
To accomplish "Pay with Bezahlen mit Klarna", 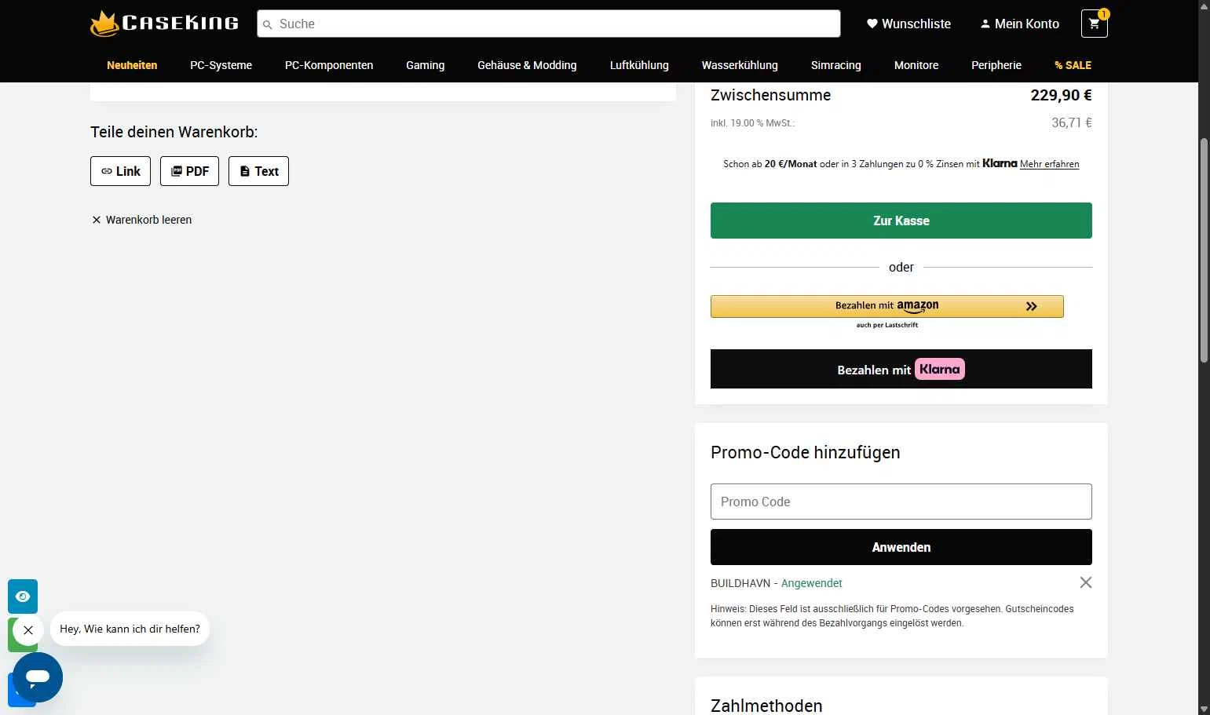I will pos(901,369).
